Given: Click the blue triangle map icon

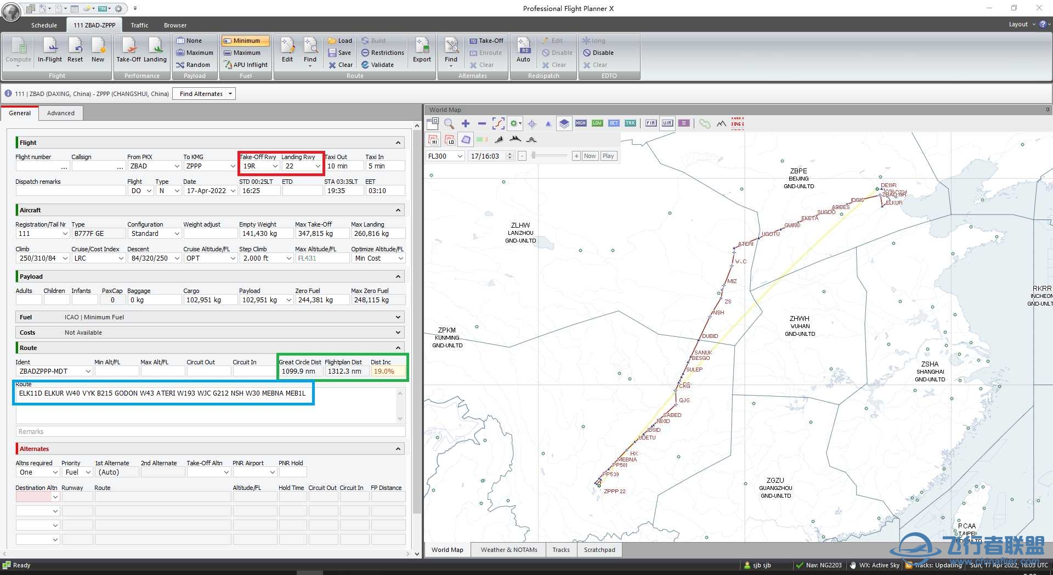Looking at the screenshot, I should pyautogui.click(x=548, y=123).
